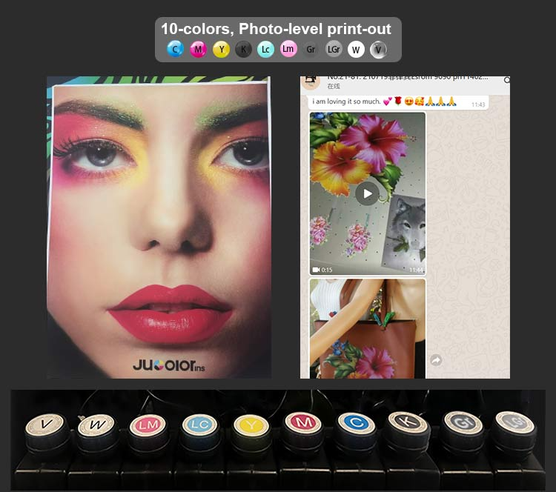Click the Lm light magenta circle
The width and height of the screenshot is (556, 492).
[288, 49]
